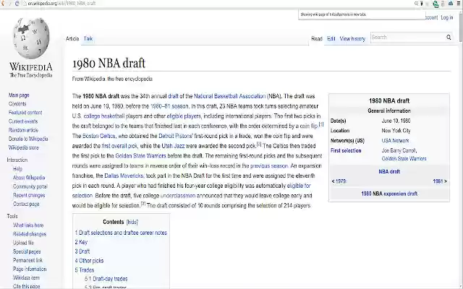Go back with the browser back arrow
This screenshot has width=463, height=289.
(2, 3)
